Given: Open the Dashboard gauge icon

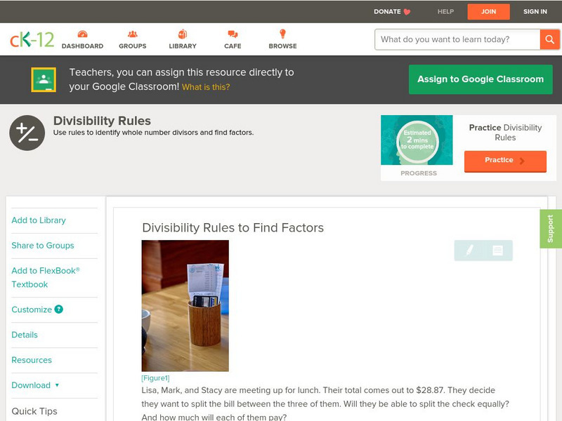Looking at the screenshot, I should tap(82, 34).
